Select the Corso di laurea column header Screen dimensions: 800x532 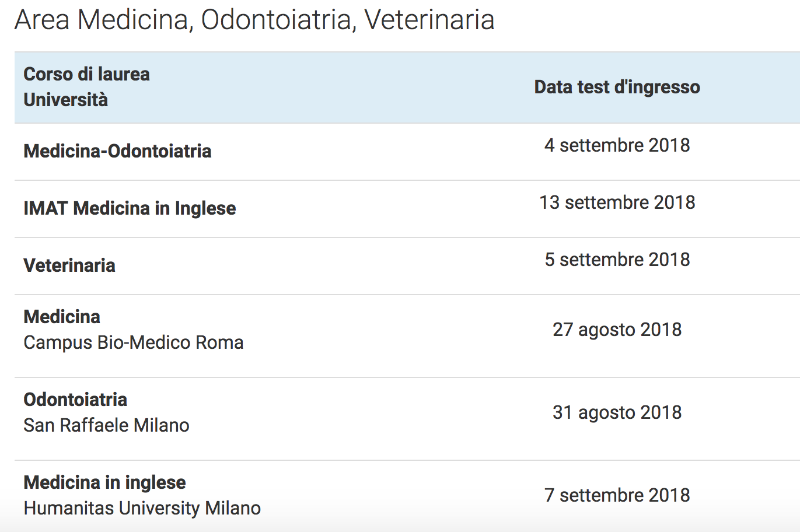86,74
